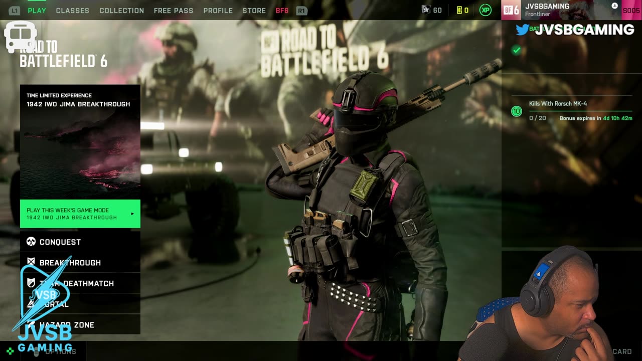Open JVSBGAMING player card name

click(547, 7)
